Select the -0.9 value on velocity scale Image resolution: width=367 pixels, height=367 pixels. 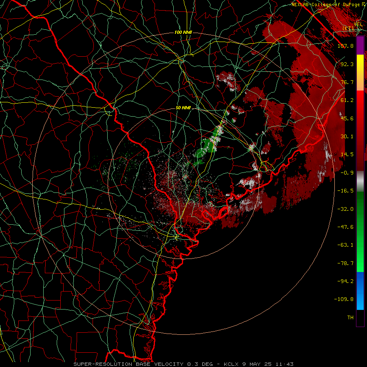tap(347, 173)
